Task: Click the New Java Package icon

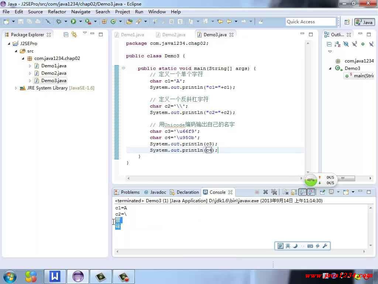Action: click(x=104, y=22)
